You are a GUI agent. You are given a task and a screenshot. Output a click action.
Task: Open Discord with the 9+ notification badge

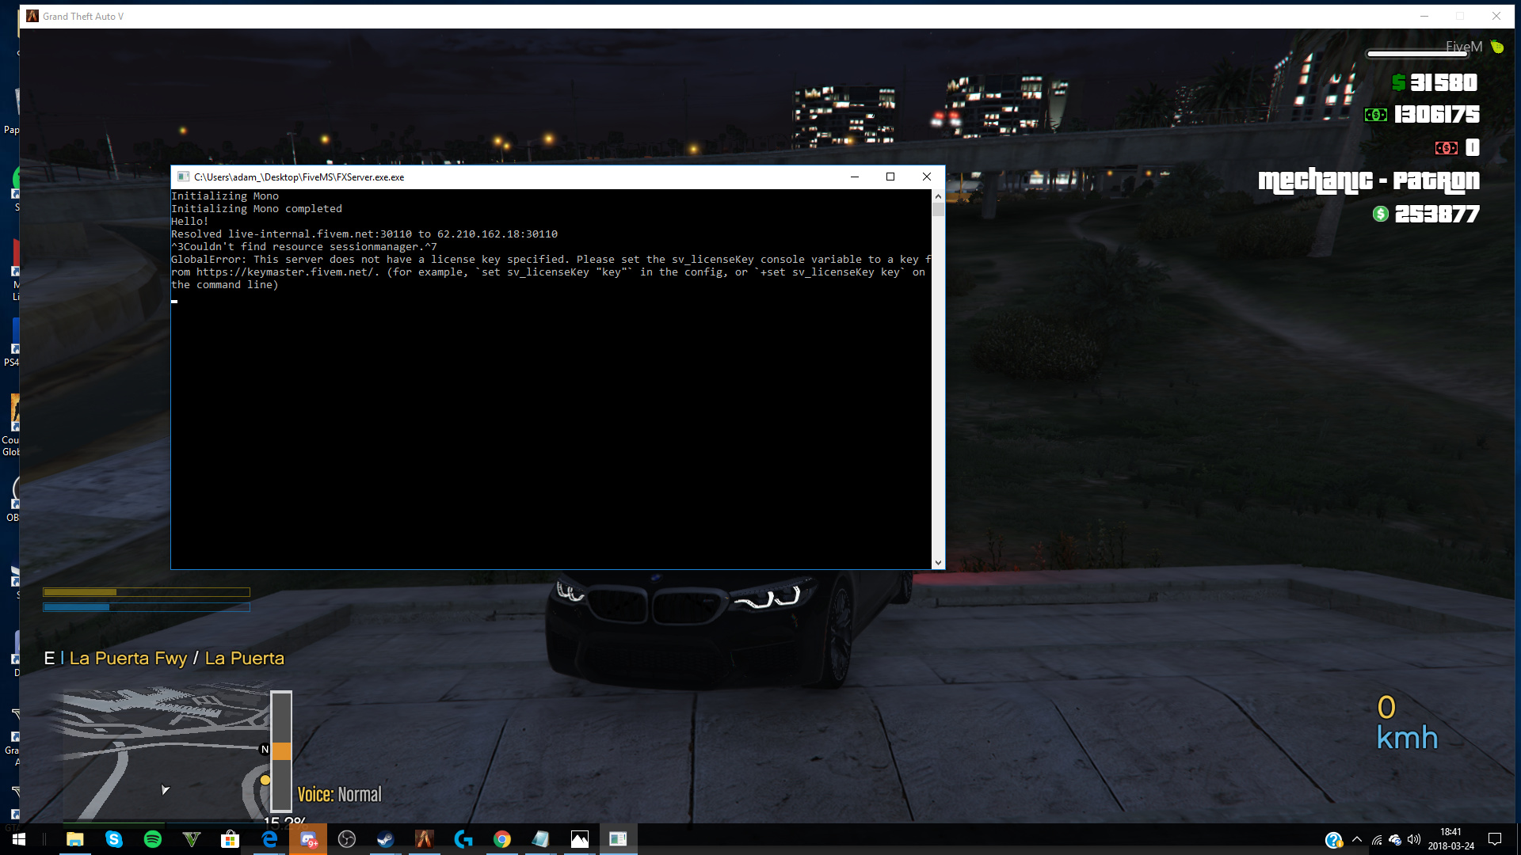[x=308, y=839]
